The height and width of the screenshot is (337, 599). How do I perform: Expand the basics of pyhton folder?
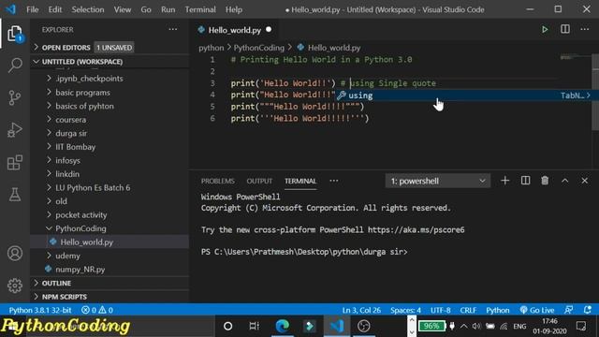pos(110,106)
